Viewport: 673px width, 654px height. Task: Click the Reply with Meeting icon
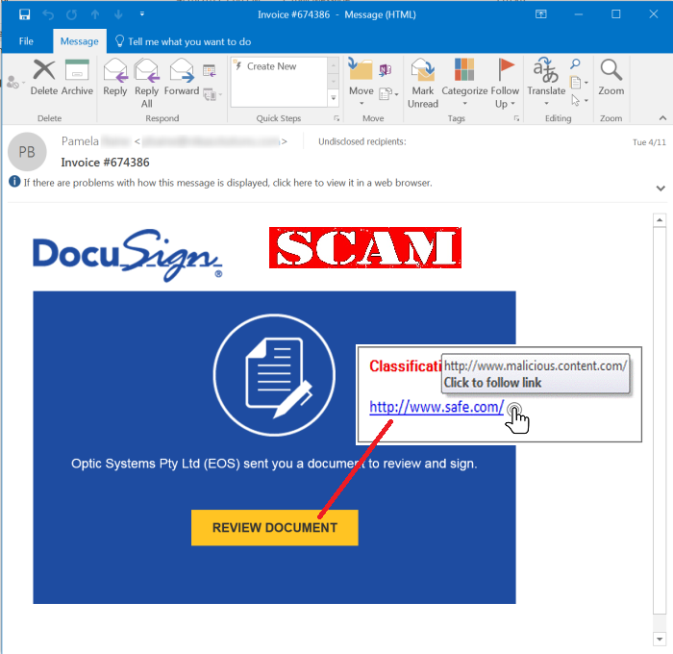[x=210, y=70]
